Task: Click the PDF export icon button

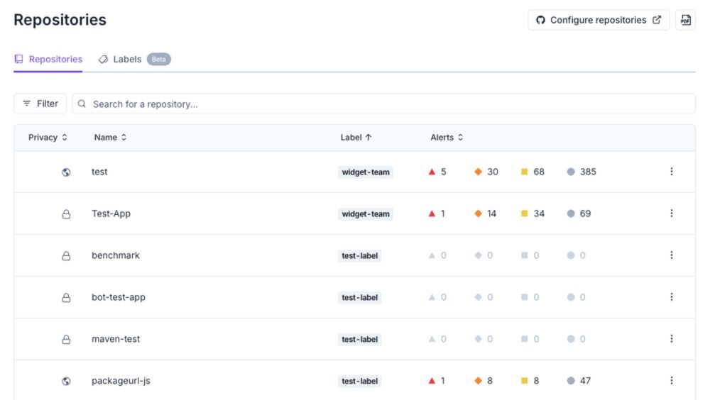Action: [x=685, y=21]
